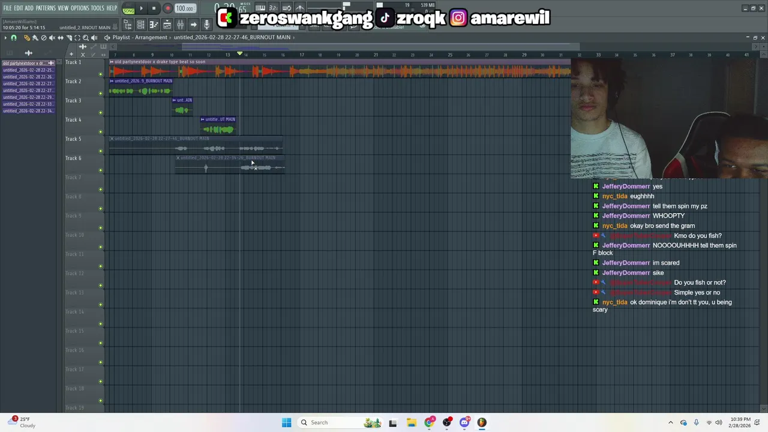Toggle Track 7 mute dot

[x=100, y=190]
